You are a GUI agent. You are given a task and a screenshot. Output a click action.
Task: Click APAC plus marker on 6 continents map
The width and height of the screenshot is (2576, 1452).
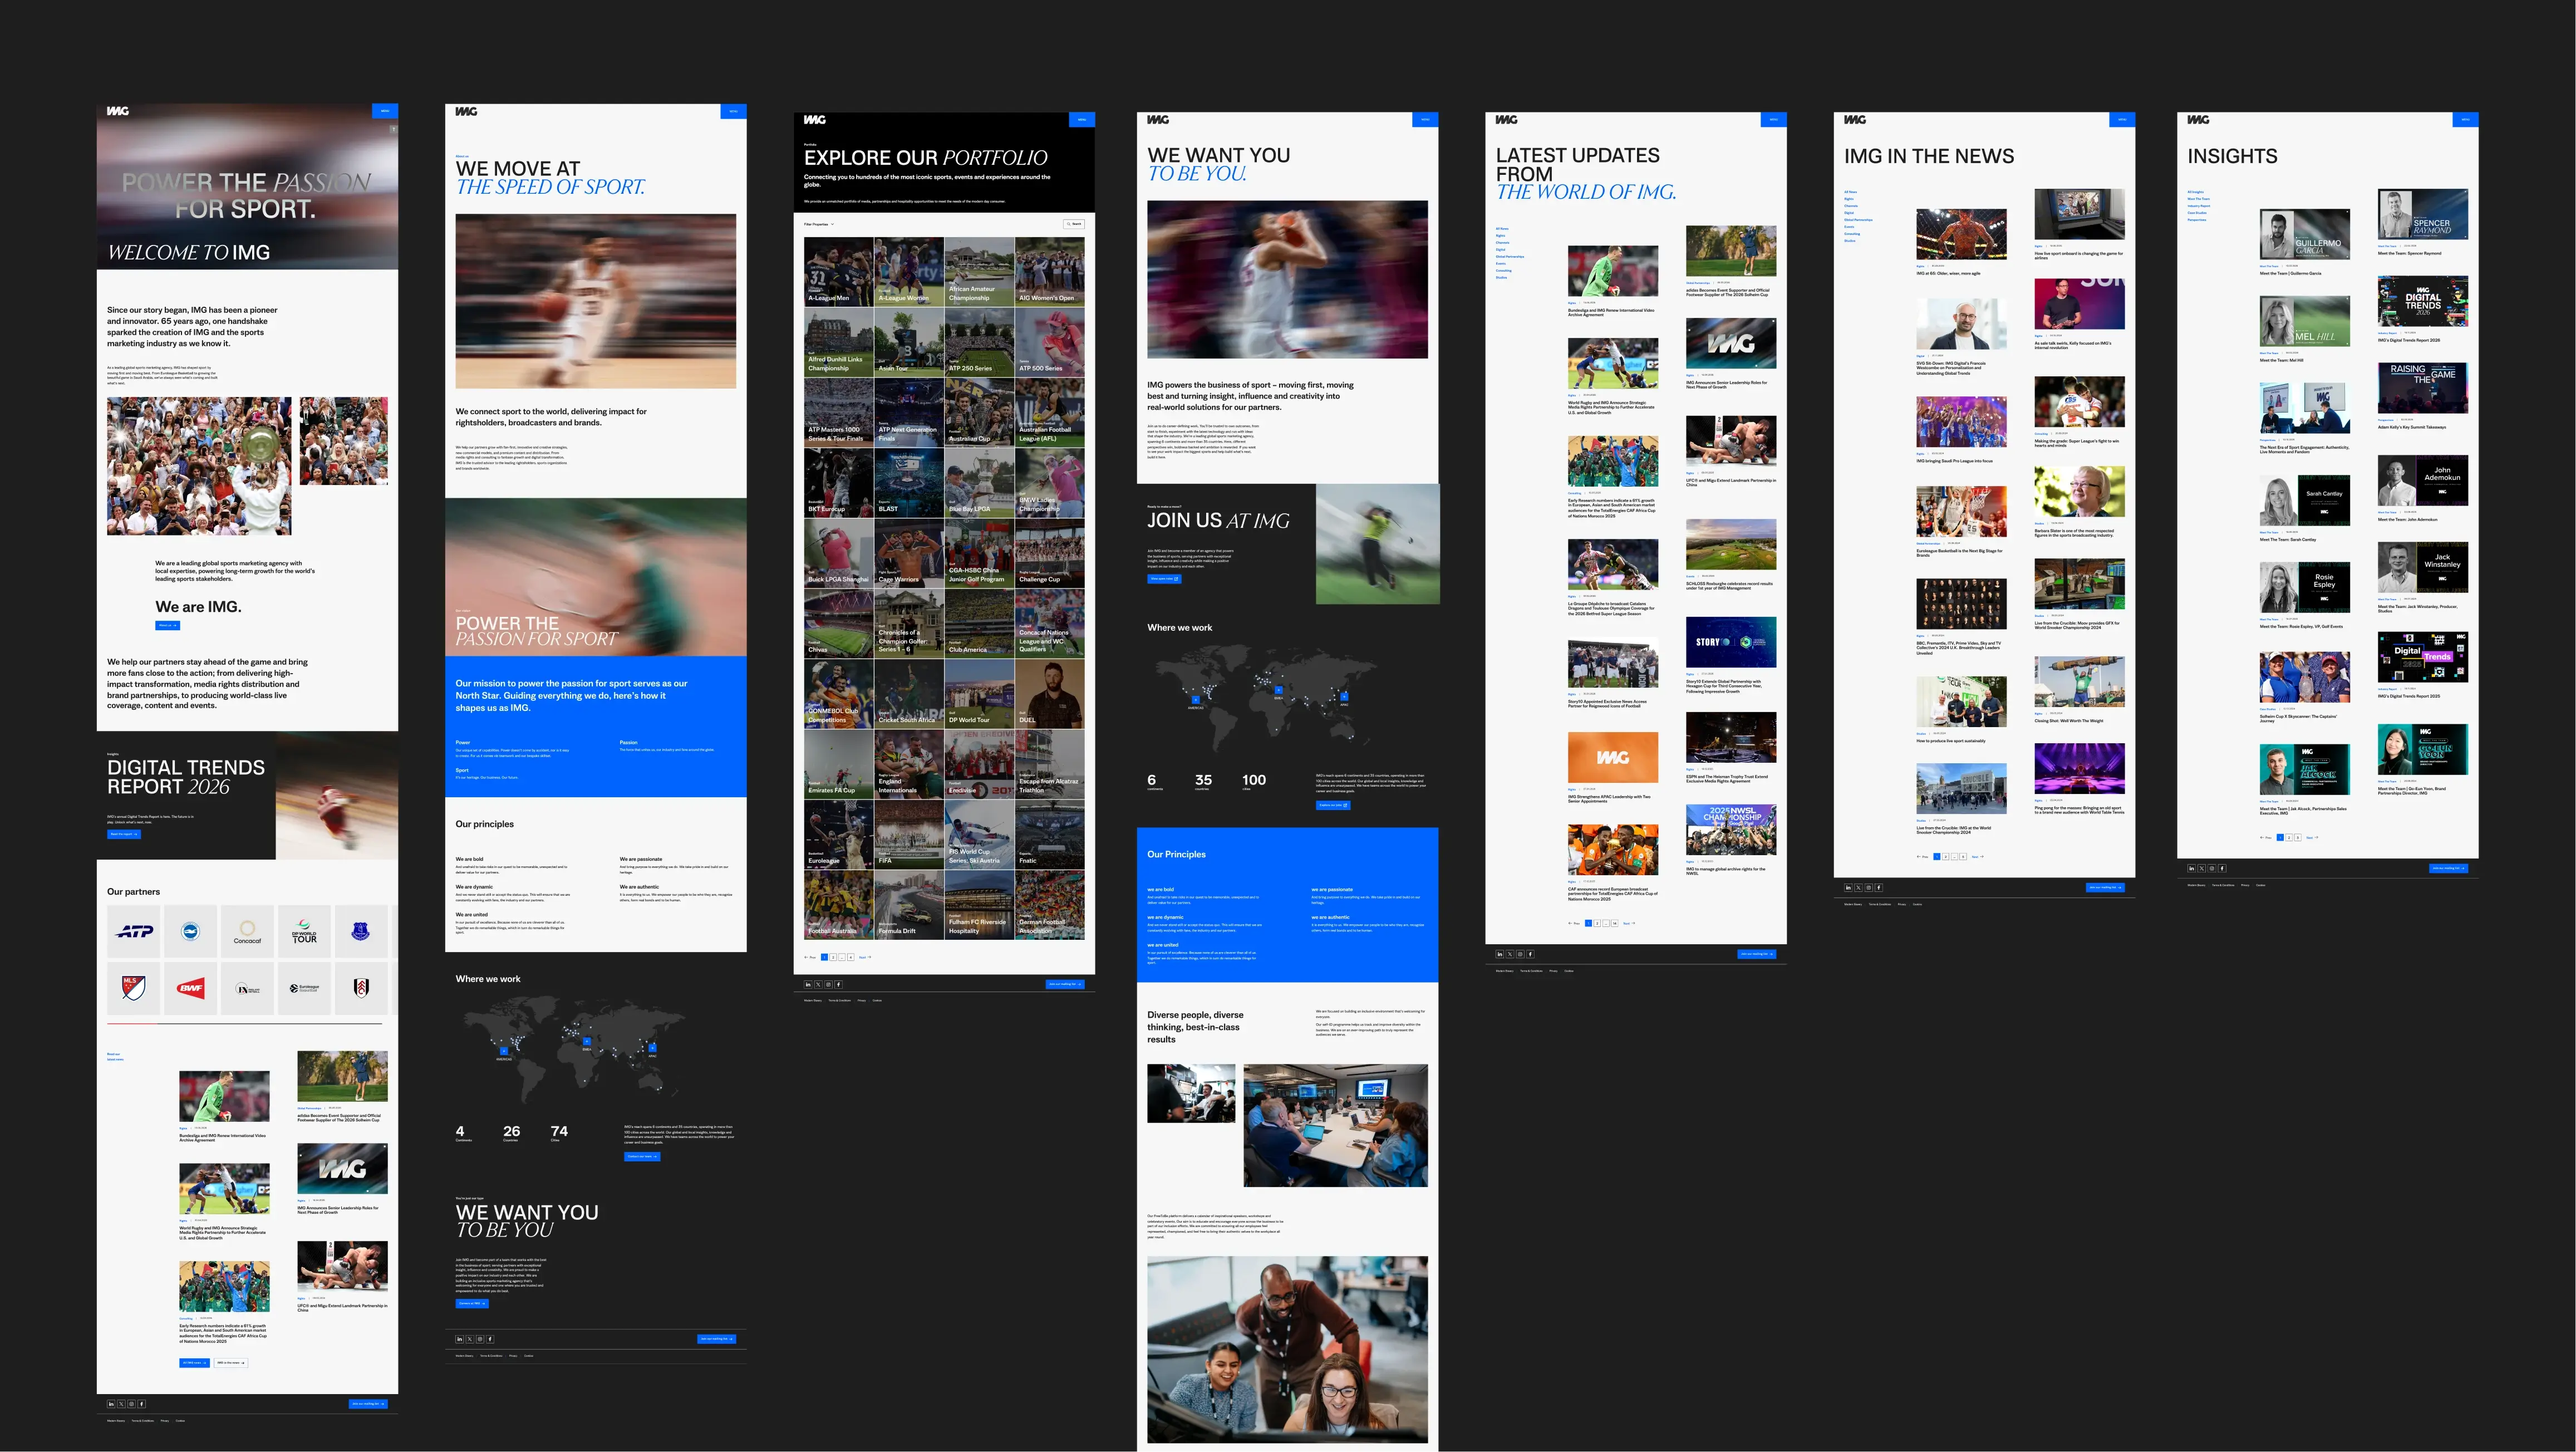pos(1344,696)
